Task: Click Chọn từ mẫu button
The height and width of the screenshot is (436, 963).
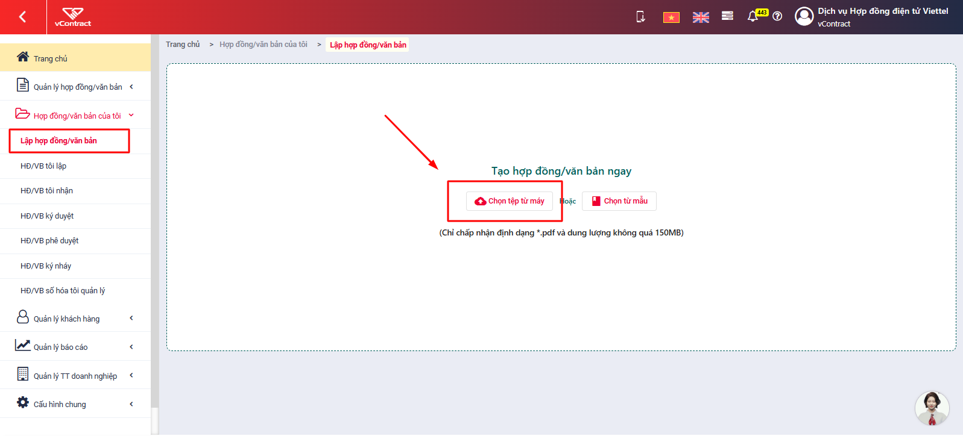Action: [x=619, y=201]
